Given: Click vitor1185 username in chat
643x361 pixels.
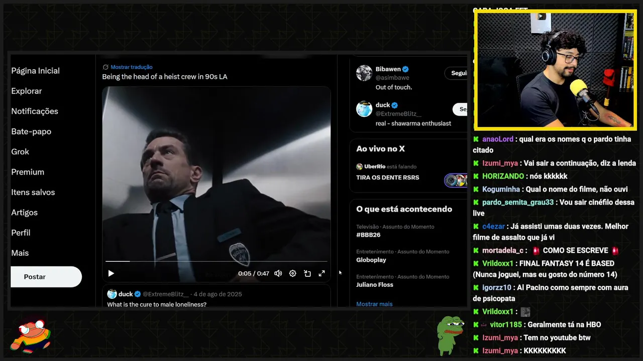Looking at the screenshot, I should [x=506, y=325].
